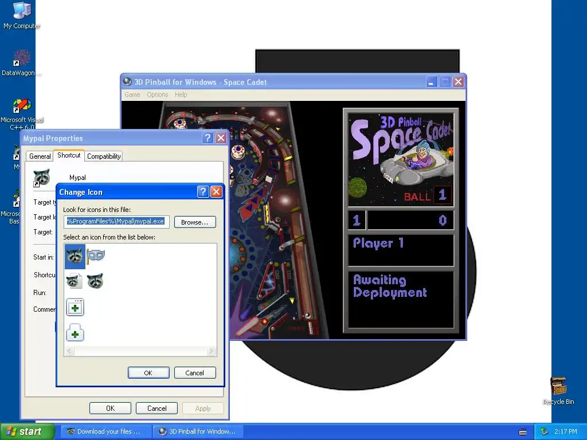The width and height of the screenshot is (587, 440).
Task: Click the Mypal raccoon shortcut icon in Properties
Action: 41,178
